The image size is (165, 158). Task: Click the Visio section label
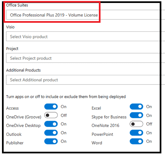(10, 27)
